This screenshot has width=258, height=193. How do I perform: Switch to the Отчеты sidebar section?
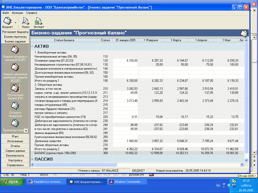pos(15,146)
